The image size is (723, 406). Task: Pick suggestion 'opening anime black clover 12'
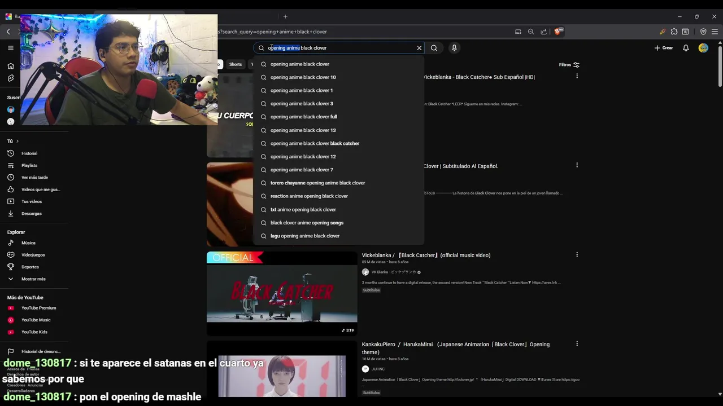(x=338, y=157)
